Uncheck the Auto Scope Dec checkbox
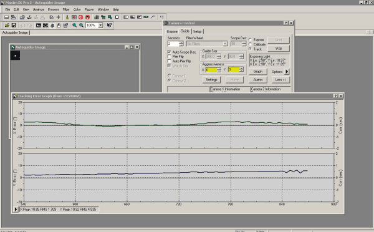 coord(169,52)
